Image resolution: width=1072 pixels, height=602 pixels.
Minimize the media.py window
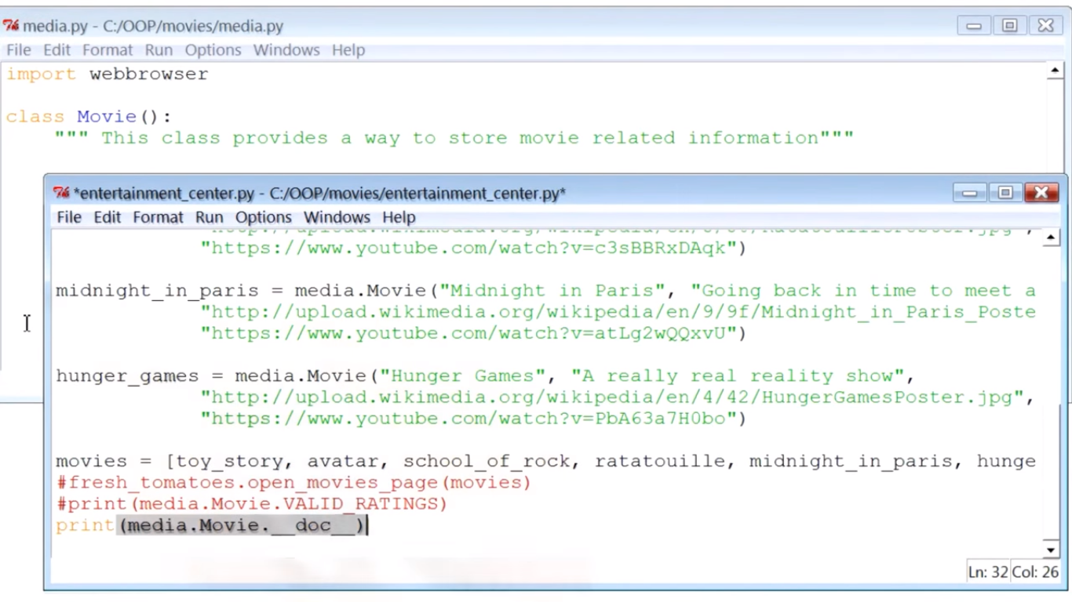pos(974,26)
